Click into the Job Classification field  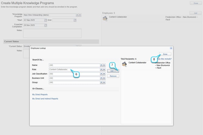pos(74,74)
